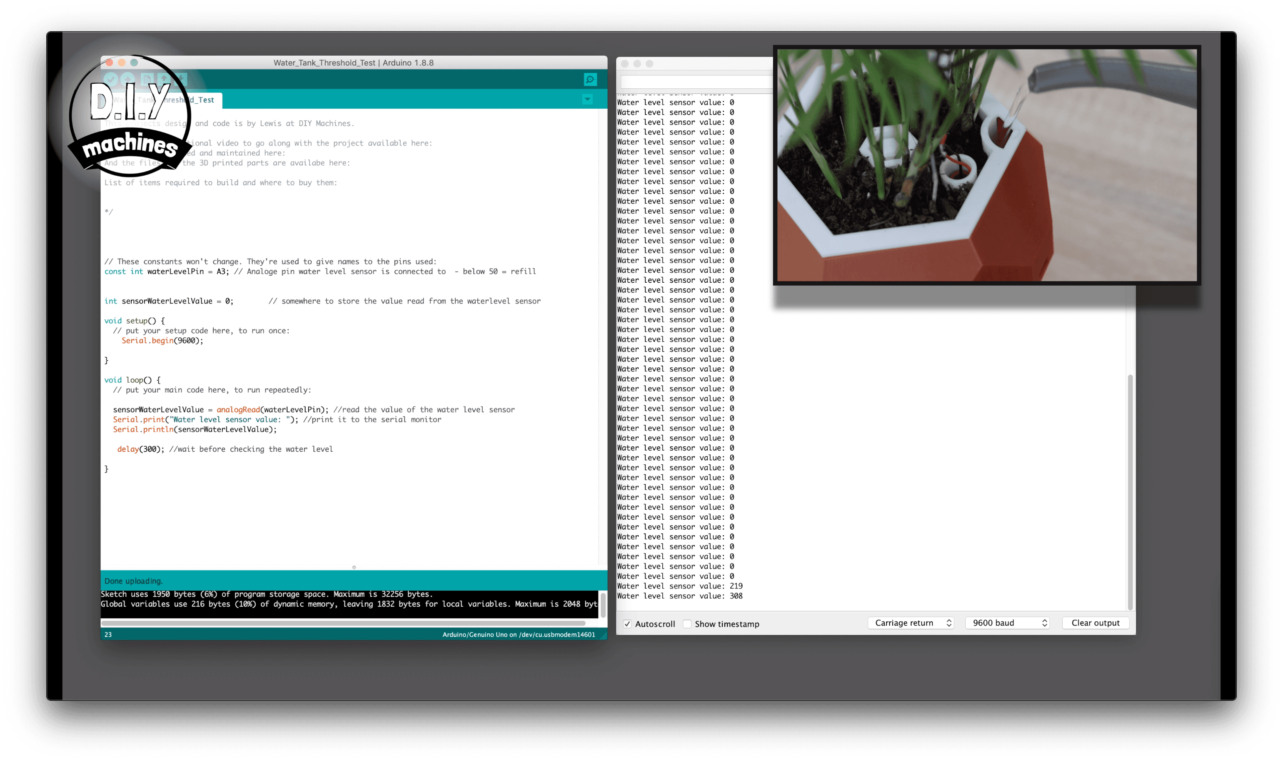This screenshot has height=762, width=1283.
Task: Click the serial monitor text input field
Action: (696, 82)
